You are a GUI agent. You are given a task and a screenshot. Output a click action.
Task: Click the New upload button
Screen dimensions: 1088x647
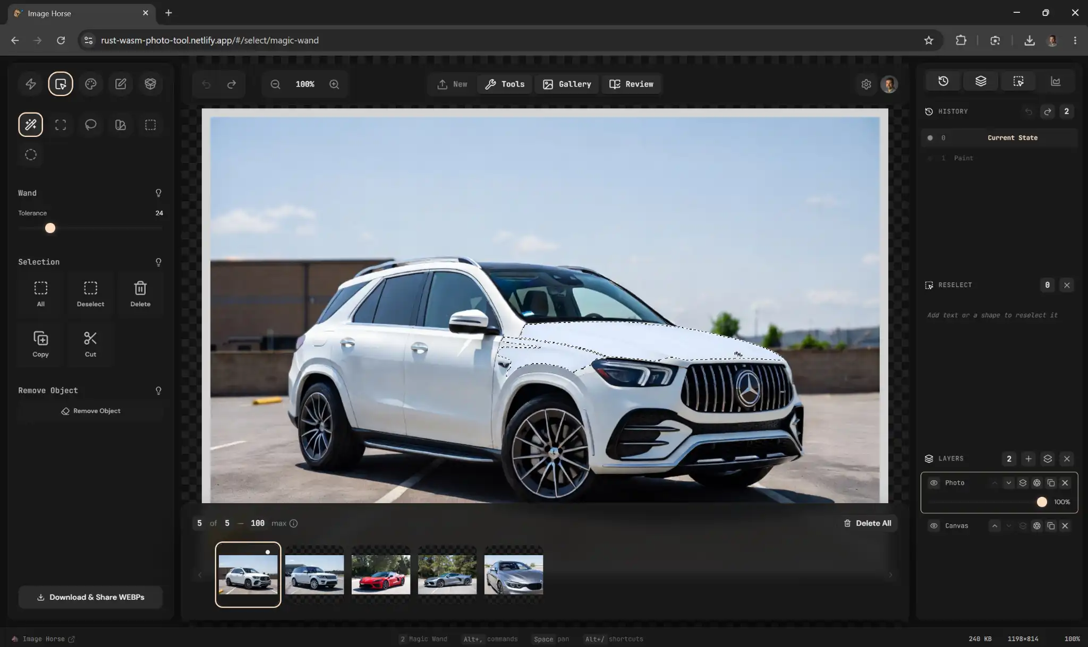tap(452, 84)
